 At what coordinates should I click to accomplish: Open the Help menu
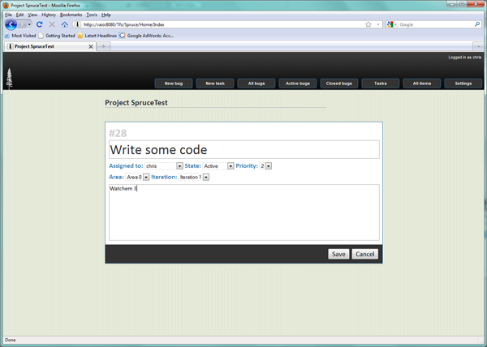click(106, 15)
